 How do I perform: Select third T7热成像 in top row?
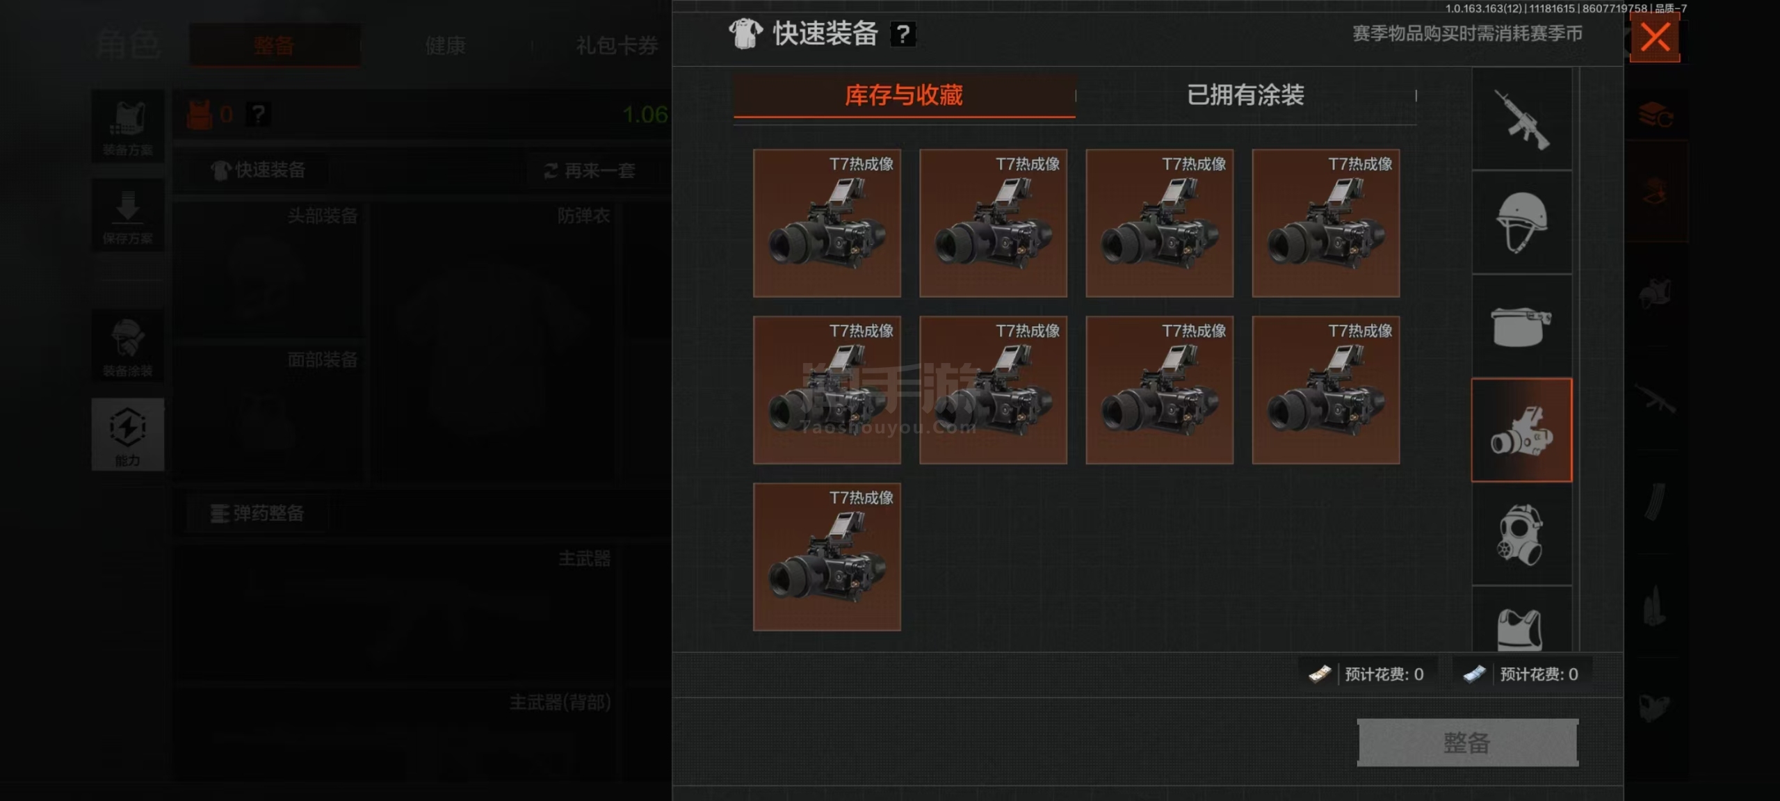click(x=1159, y=223)
